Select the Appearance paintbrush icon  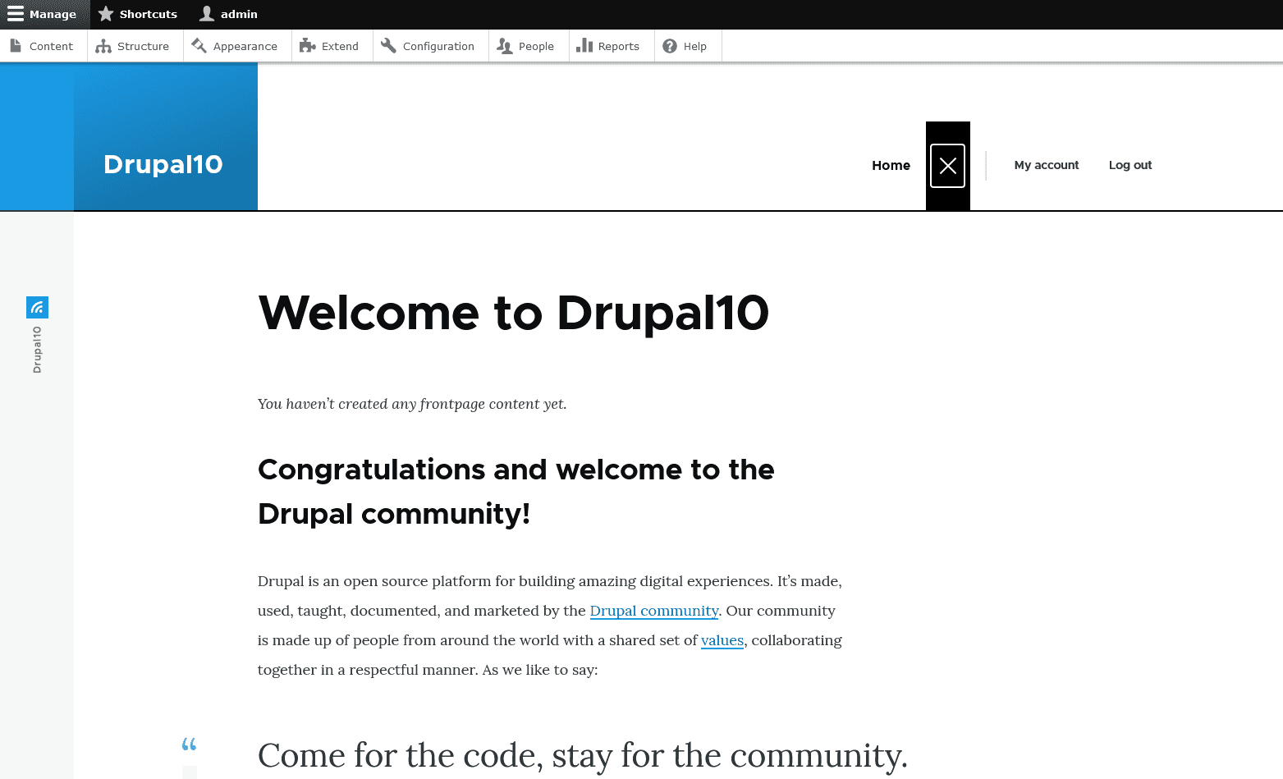click(199, 45)
